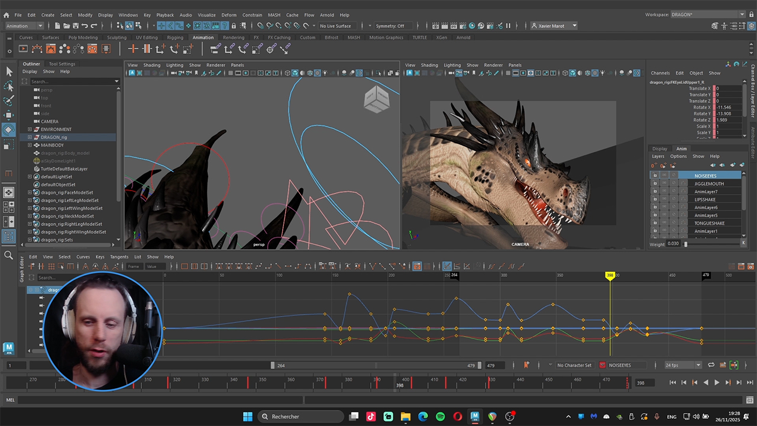Select the Paint Selection tool
The height and width of the screenshot is (426, 757).
coord(9,101)
